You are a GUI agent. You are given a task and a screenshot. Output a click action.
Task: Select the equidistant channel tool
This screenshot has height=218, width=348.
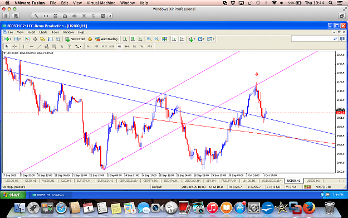coord(46,46)
